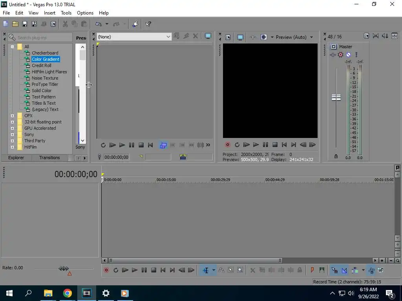The height and width of the screenshot is (301, 402).
Task: Open mixing console icon
Action: pyautogui.click(x=395, y=36)
